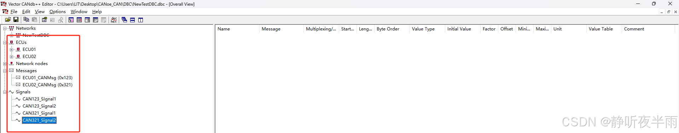Minimize the Overall View child window
The height and width of the screenshot is (133, 679).
click(661, 12)
